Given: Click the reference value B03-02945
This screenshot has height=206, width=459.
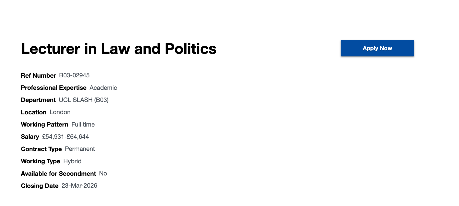Looking at the screenshot, I should 74,75.
